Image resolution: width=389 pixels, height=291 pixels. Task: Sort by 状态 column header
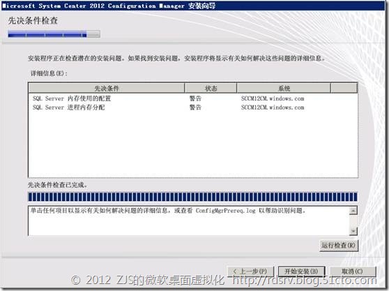211,88
